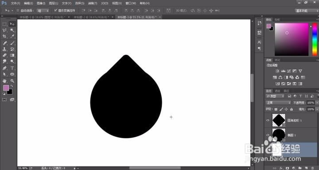The image size is (319, 170).
Task: Add a Brightness/Contrast adjustment
Action: coord(277,71)
